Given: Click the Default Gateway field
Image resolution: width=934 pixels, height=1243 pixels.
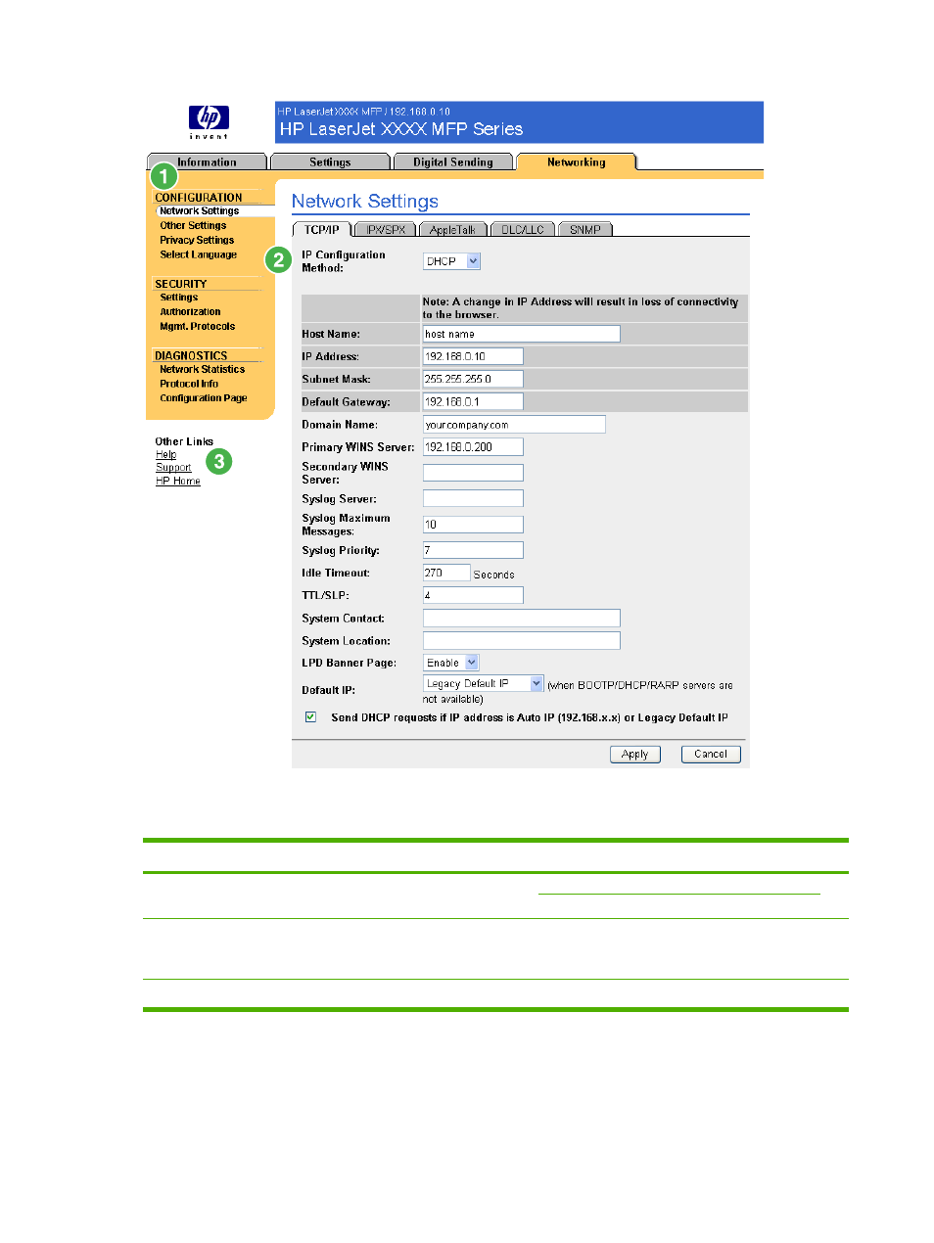Looking at the screenshot, I should coord(473,402).
